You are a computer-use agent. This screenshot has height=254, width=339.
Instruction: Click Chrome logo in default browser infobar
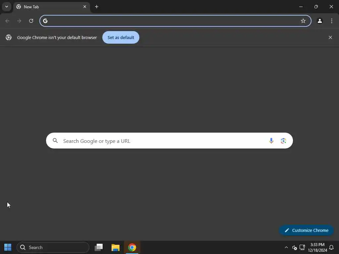pos(9,37)
